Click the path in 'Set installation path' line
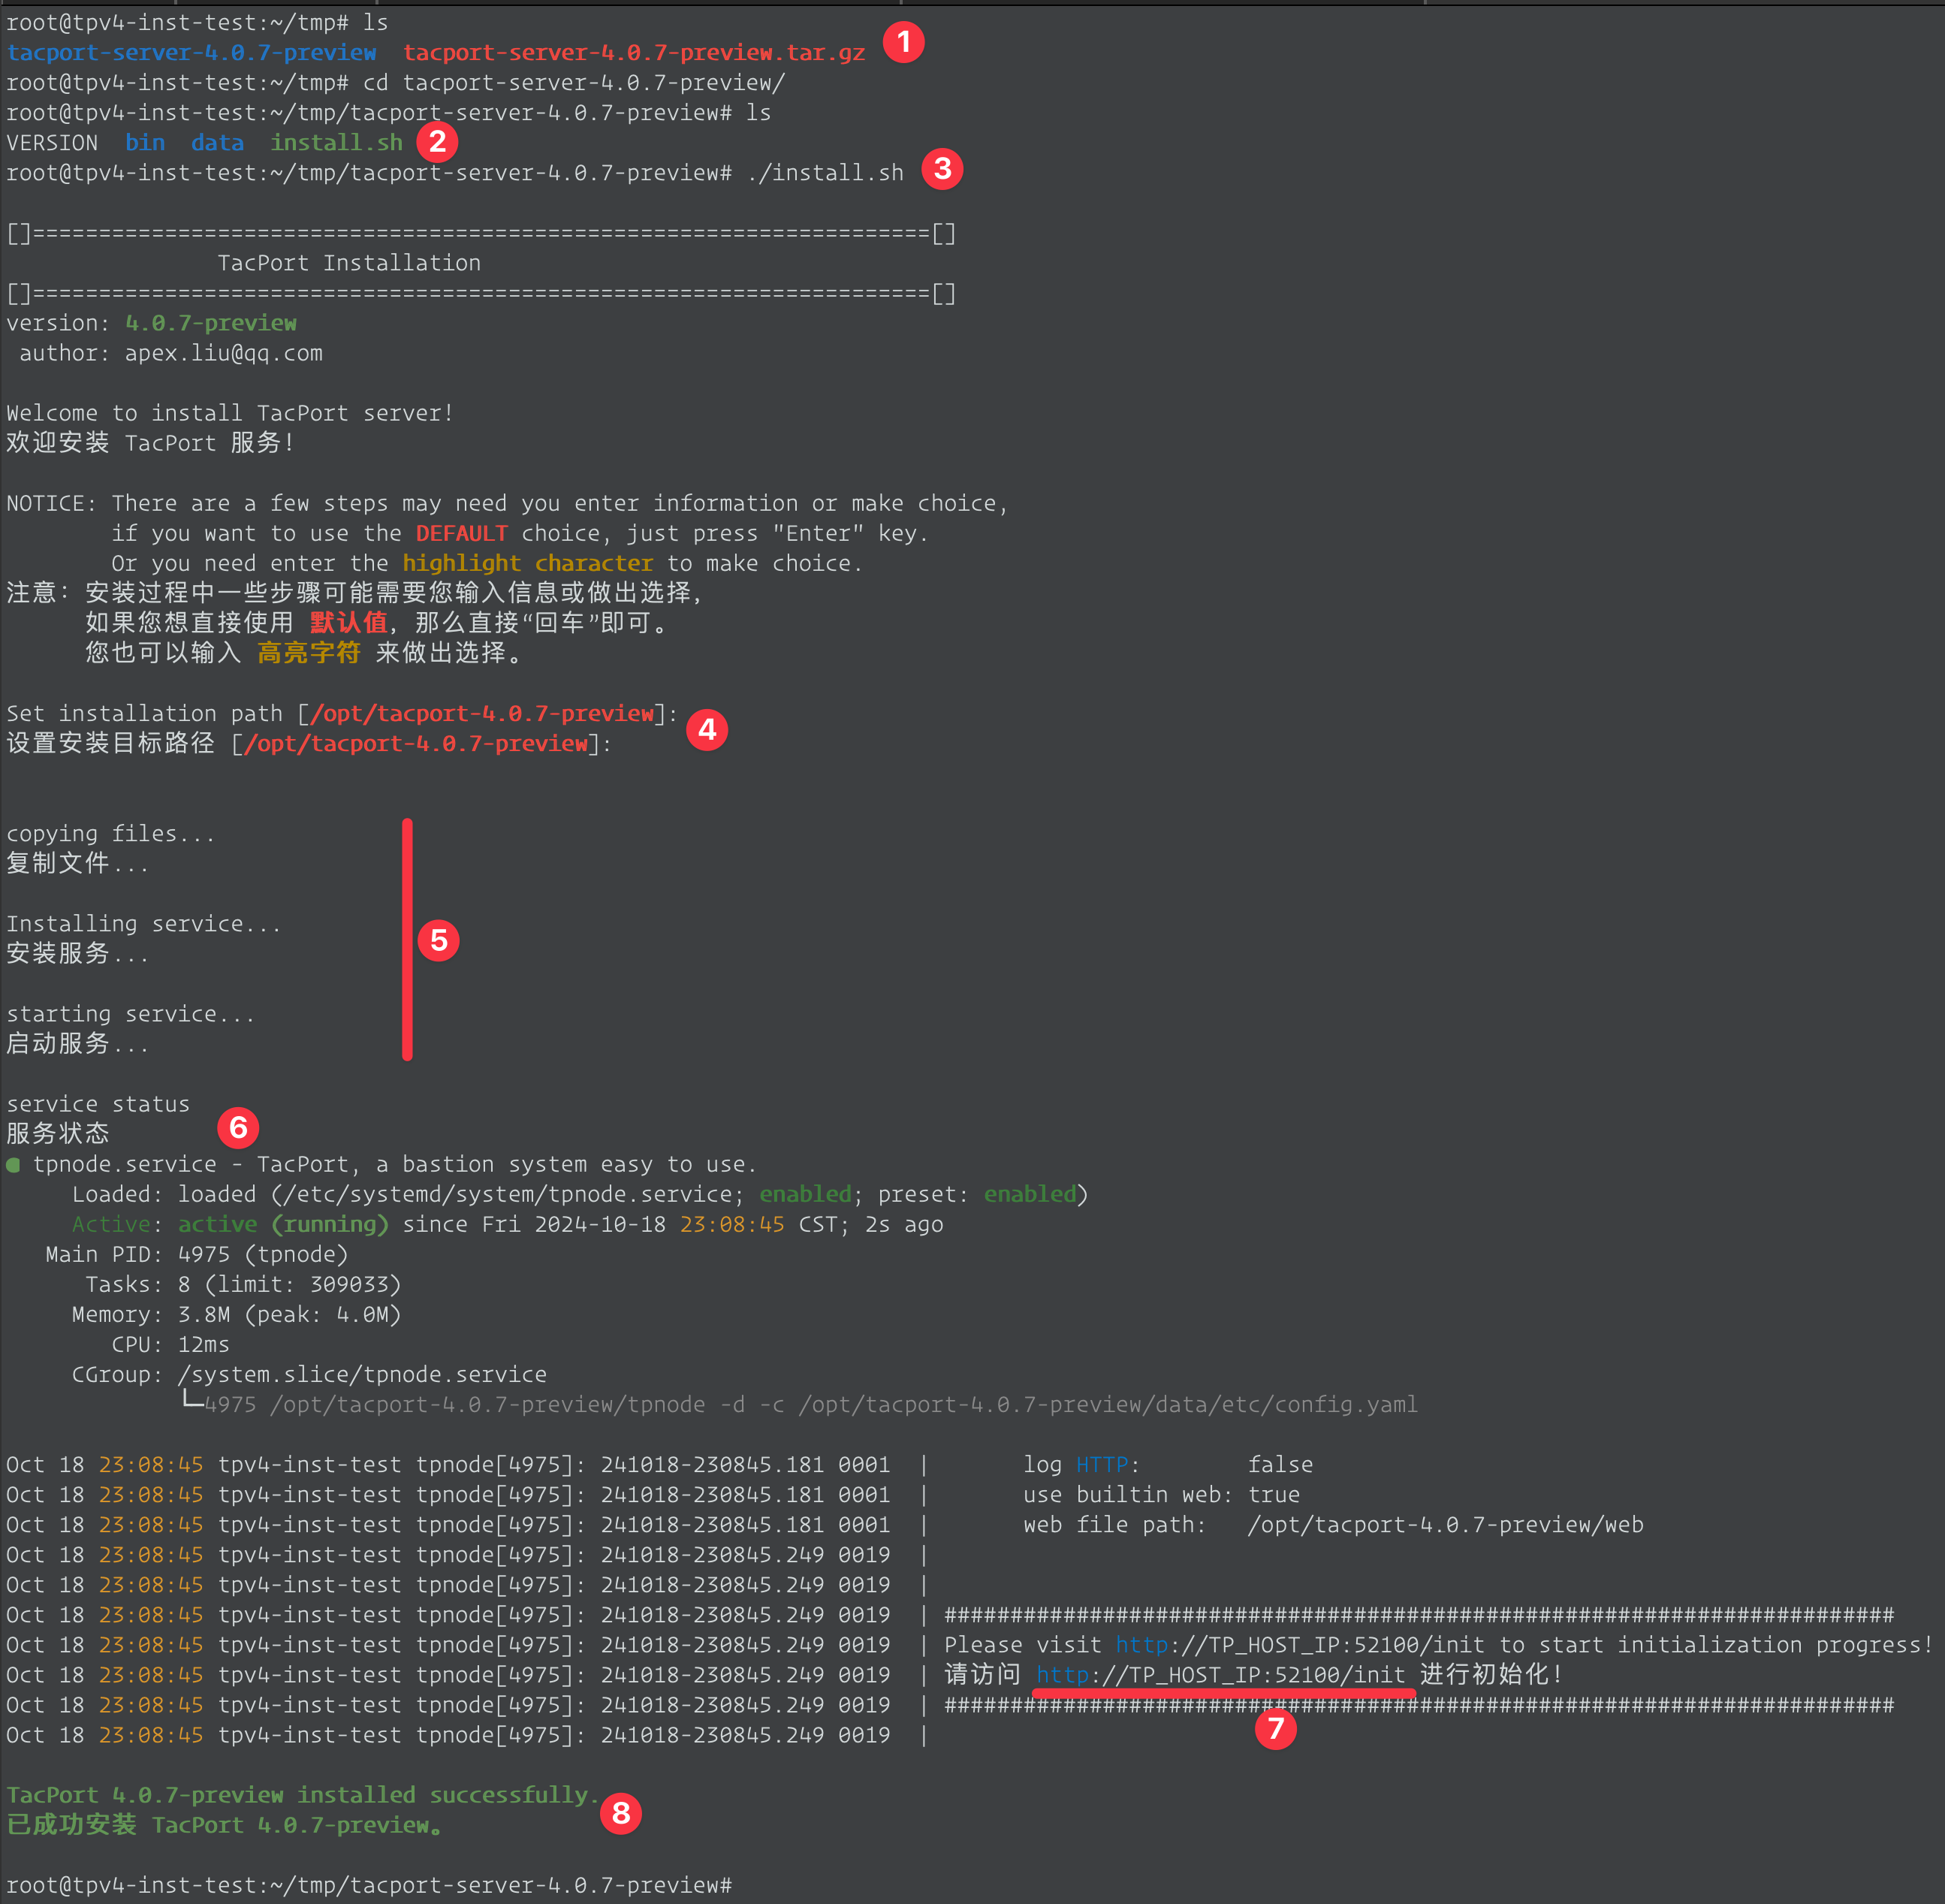This screenshot has width=1945, height=1904. coord(482,713)
